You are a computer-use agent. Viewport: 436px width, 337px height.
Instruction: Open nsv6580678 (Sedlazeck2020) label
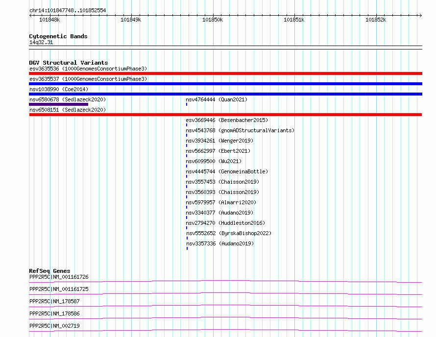pos(68,99)
